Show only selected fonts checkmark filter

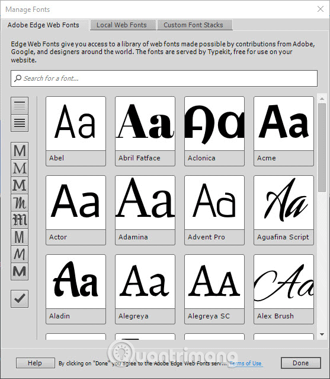pyautogui.click(x=20, y=299)
